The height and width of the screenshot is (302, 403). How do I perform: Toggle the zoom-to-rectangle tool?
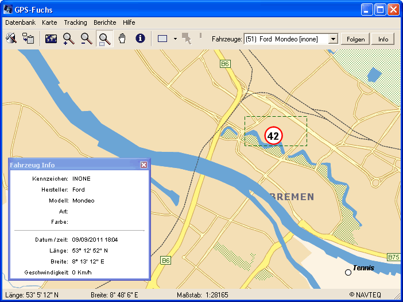(104, 39)
